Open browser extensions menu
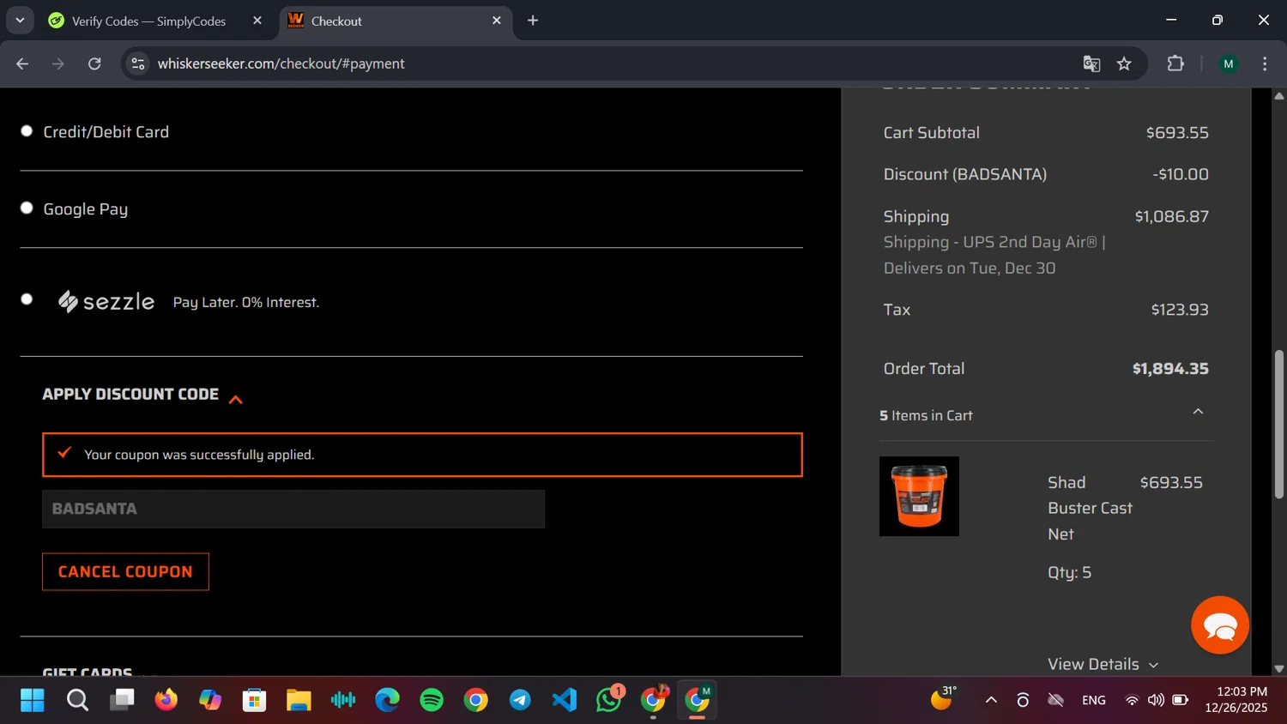This screenshot has width=1287, height=724. 1175,63
